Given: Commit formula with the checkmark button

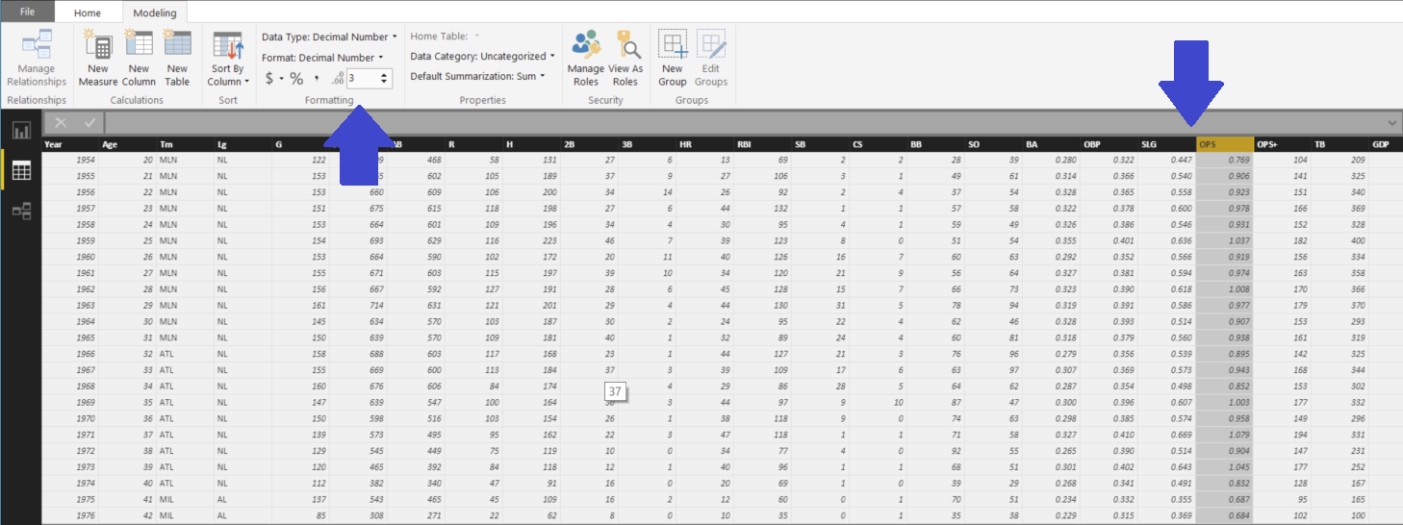Looking at the screenshot, I should pyautogui.click(x=89, y=123).
